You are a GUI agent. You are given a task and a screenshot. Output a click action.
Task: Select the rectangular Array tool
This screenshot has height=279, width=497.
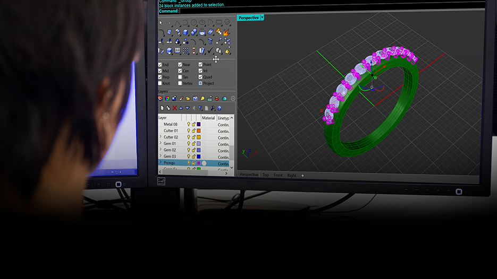pos(186,50)
